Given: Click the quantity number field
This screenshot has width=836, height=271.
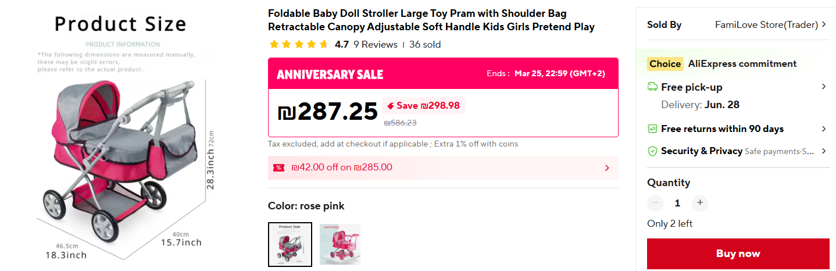Looking at the screenshot, I should point(677,203).
